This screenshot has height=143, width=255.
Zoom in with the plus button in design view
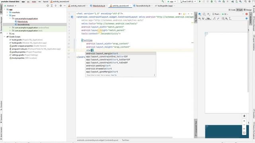coord(244,121)
